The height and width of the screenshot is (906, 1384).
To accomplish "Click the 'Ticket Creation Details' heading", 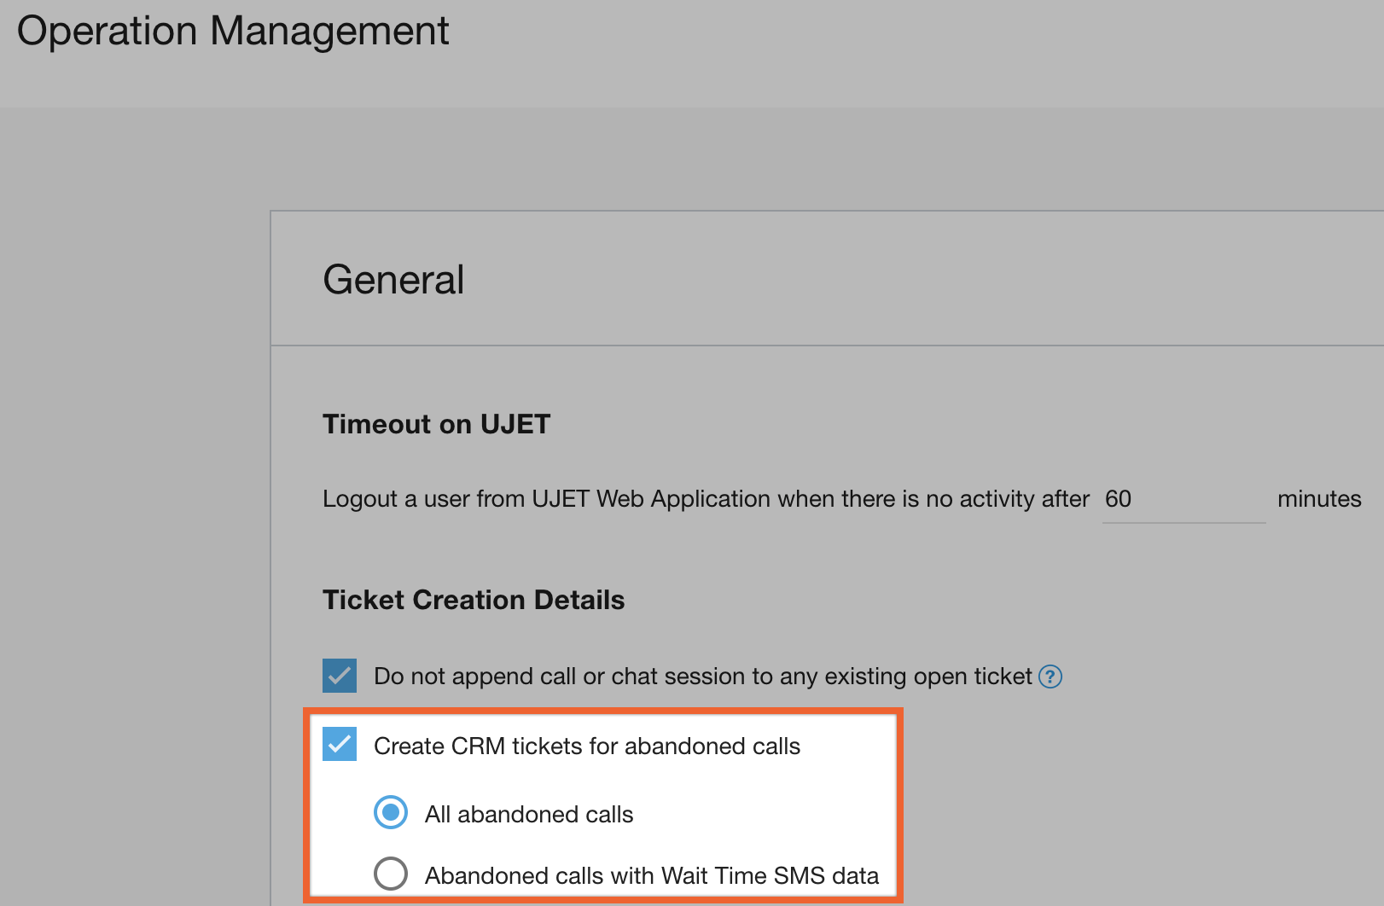I will (x=474, y=600).
